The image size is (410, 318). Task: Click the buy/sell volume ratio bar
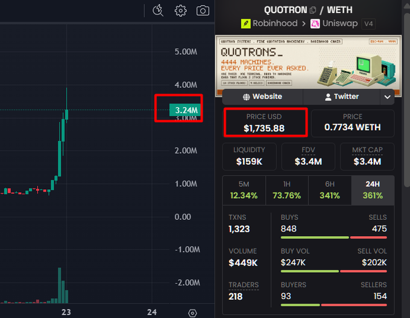click(333, 271)
